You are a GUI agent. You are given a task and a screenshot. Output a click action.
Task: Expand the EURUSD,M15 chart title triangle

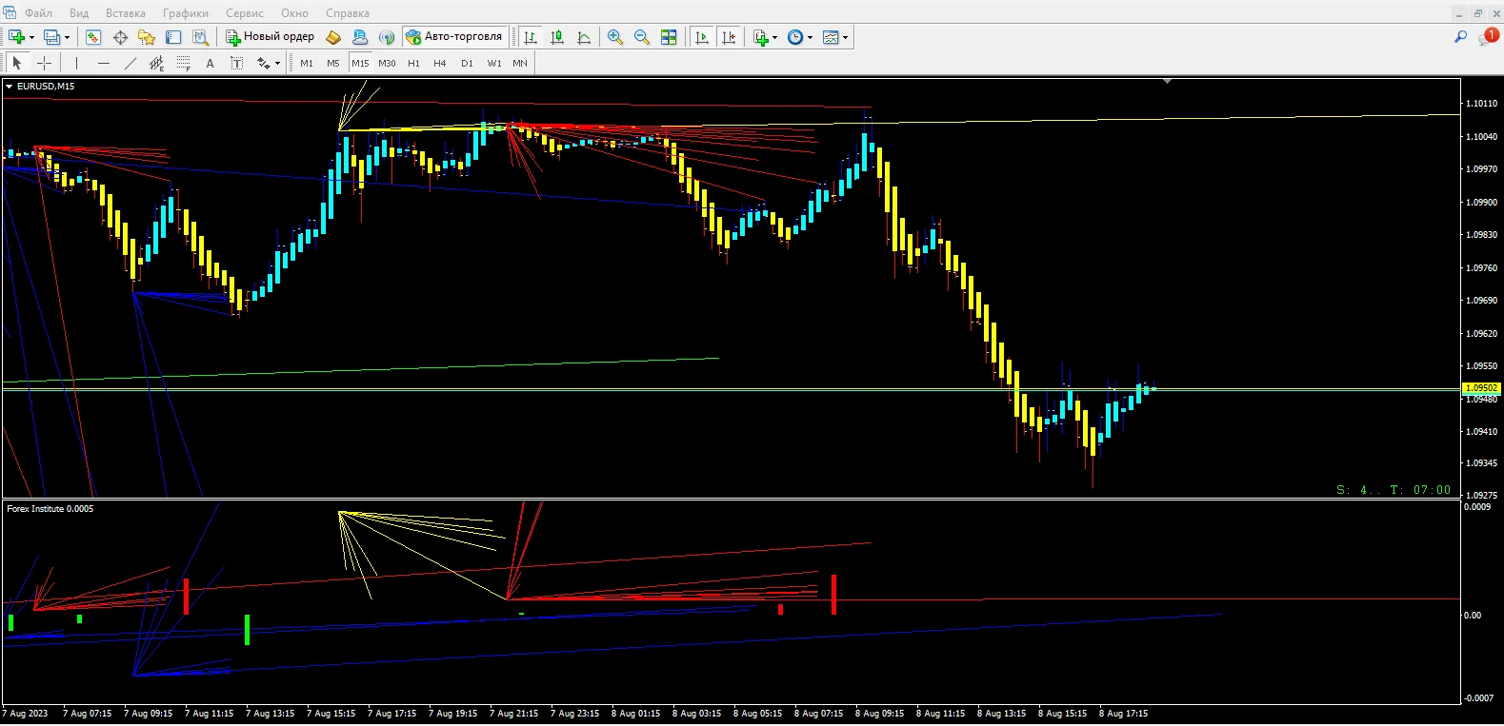tap(9, 87)
